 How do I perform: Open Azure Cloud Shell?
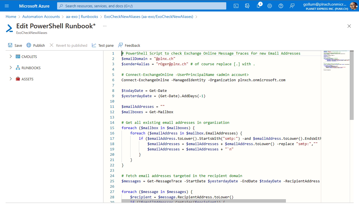(x=236, y=6)
